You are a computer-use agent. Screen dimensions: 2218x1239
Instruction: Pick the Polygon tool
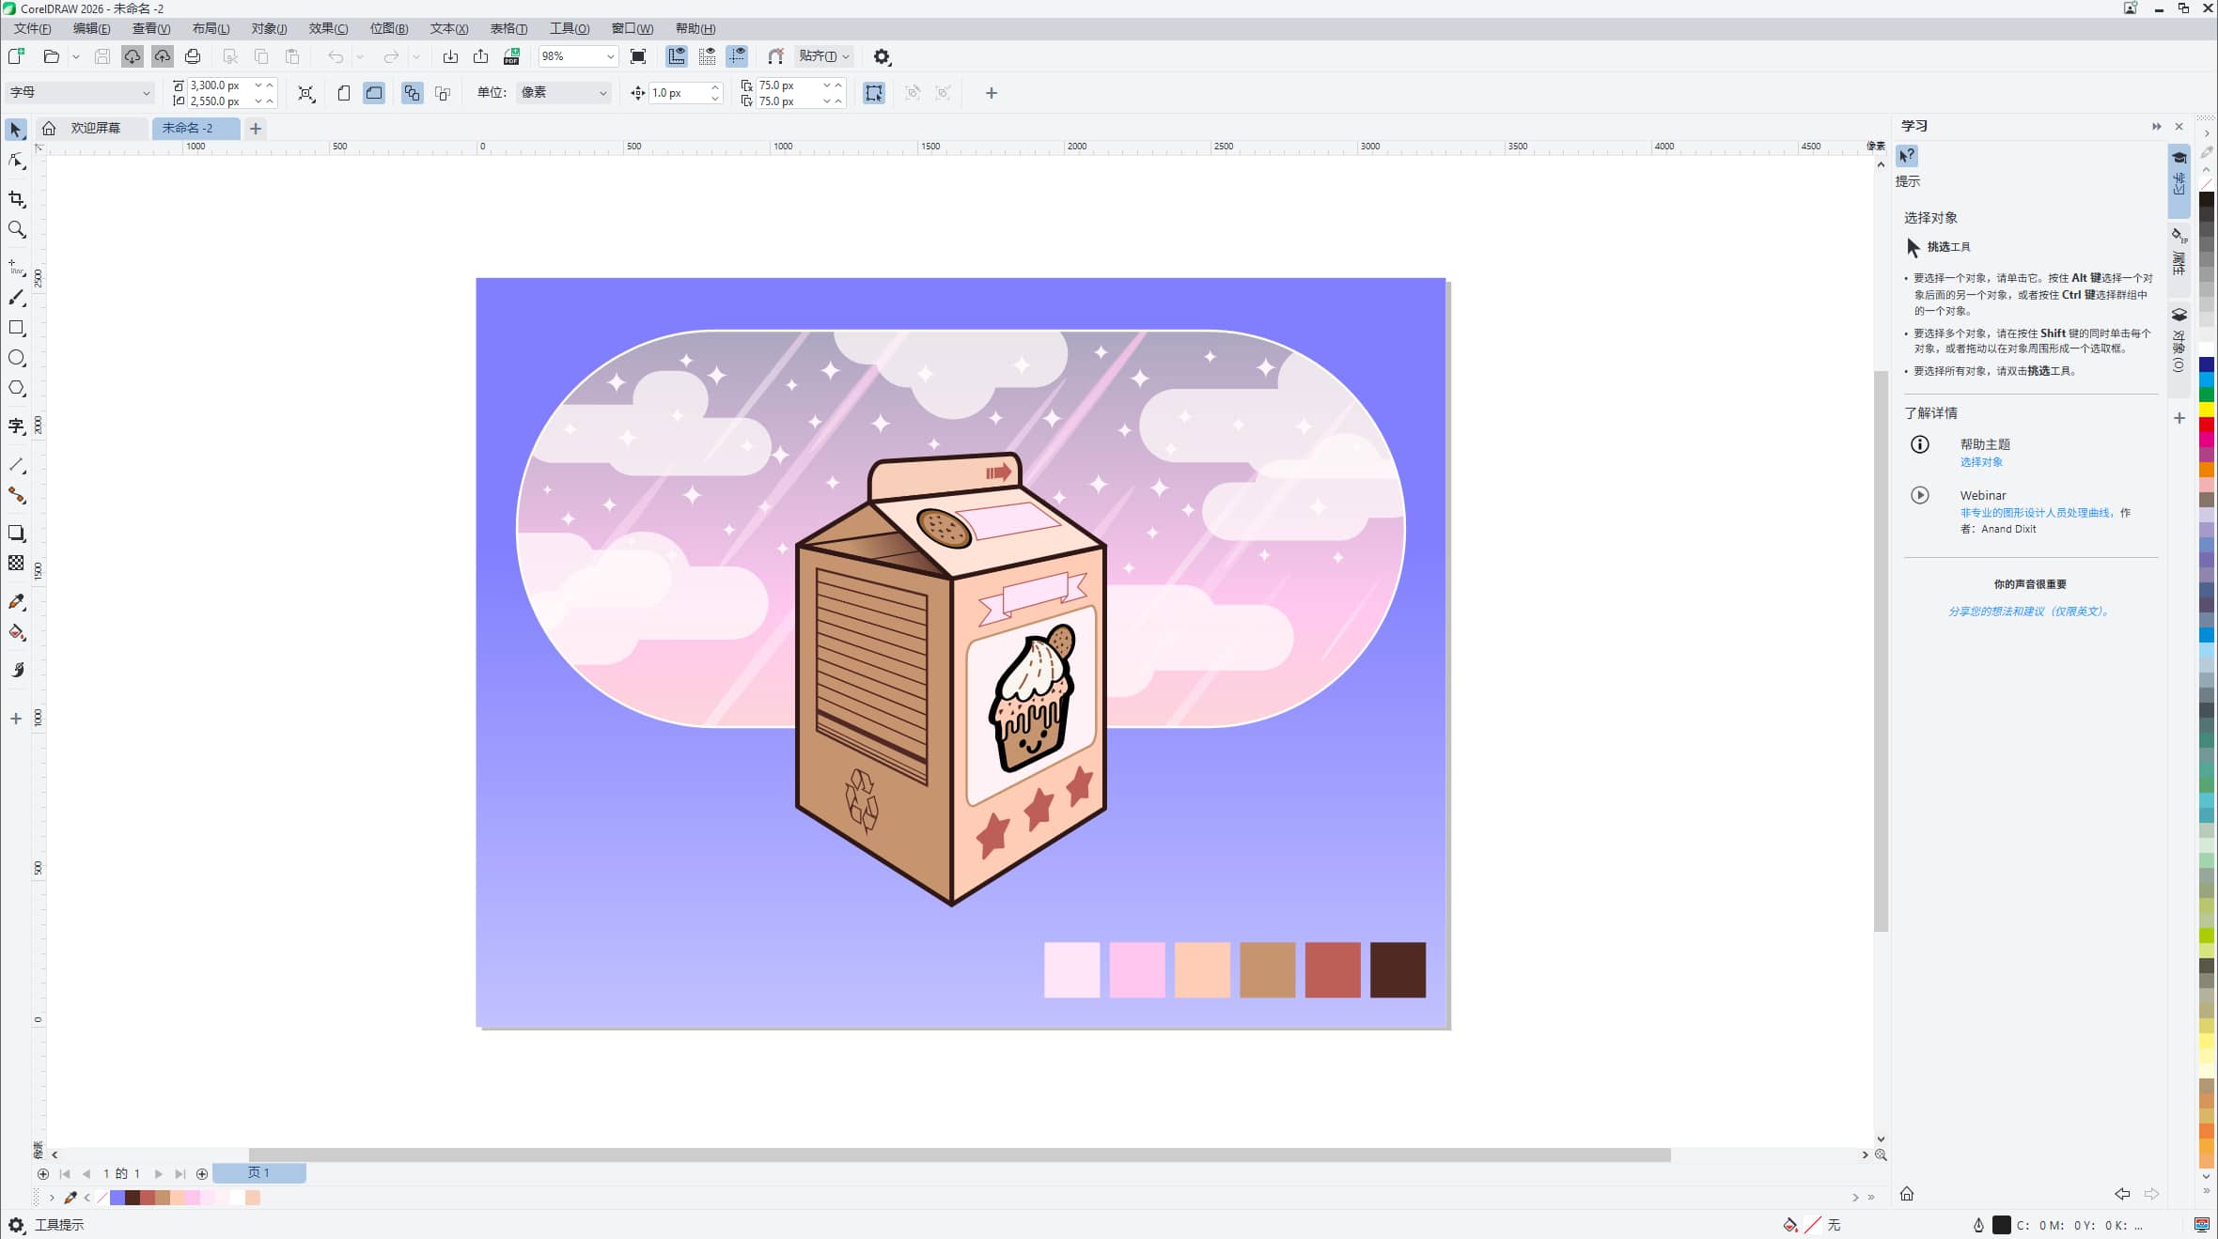pyautogui.click(x=16, y=389)
